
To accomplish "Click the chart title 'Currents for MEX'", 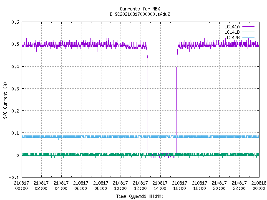I will click(140, 9).
